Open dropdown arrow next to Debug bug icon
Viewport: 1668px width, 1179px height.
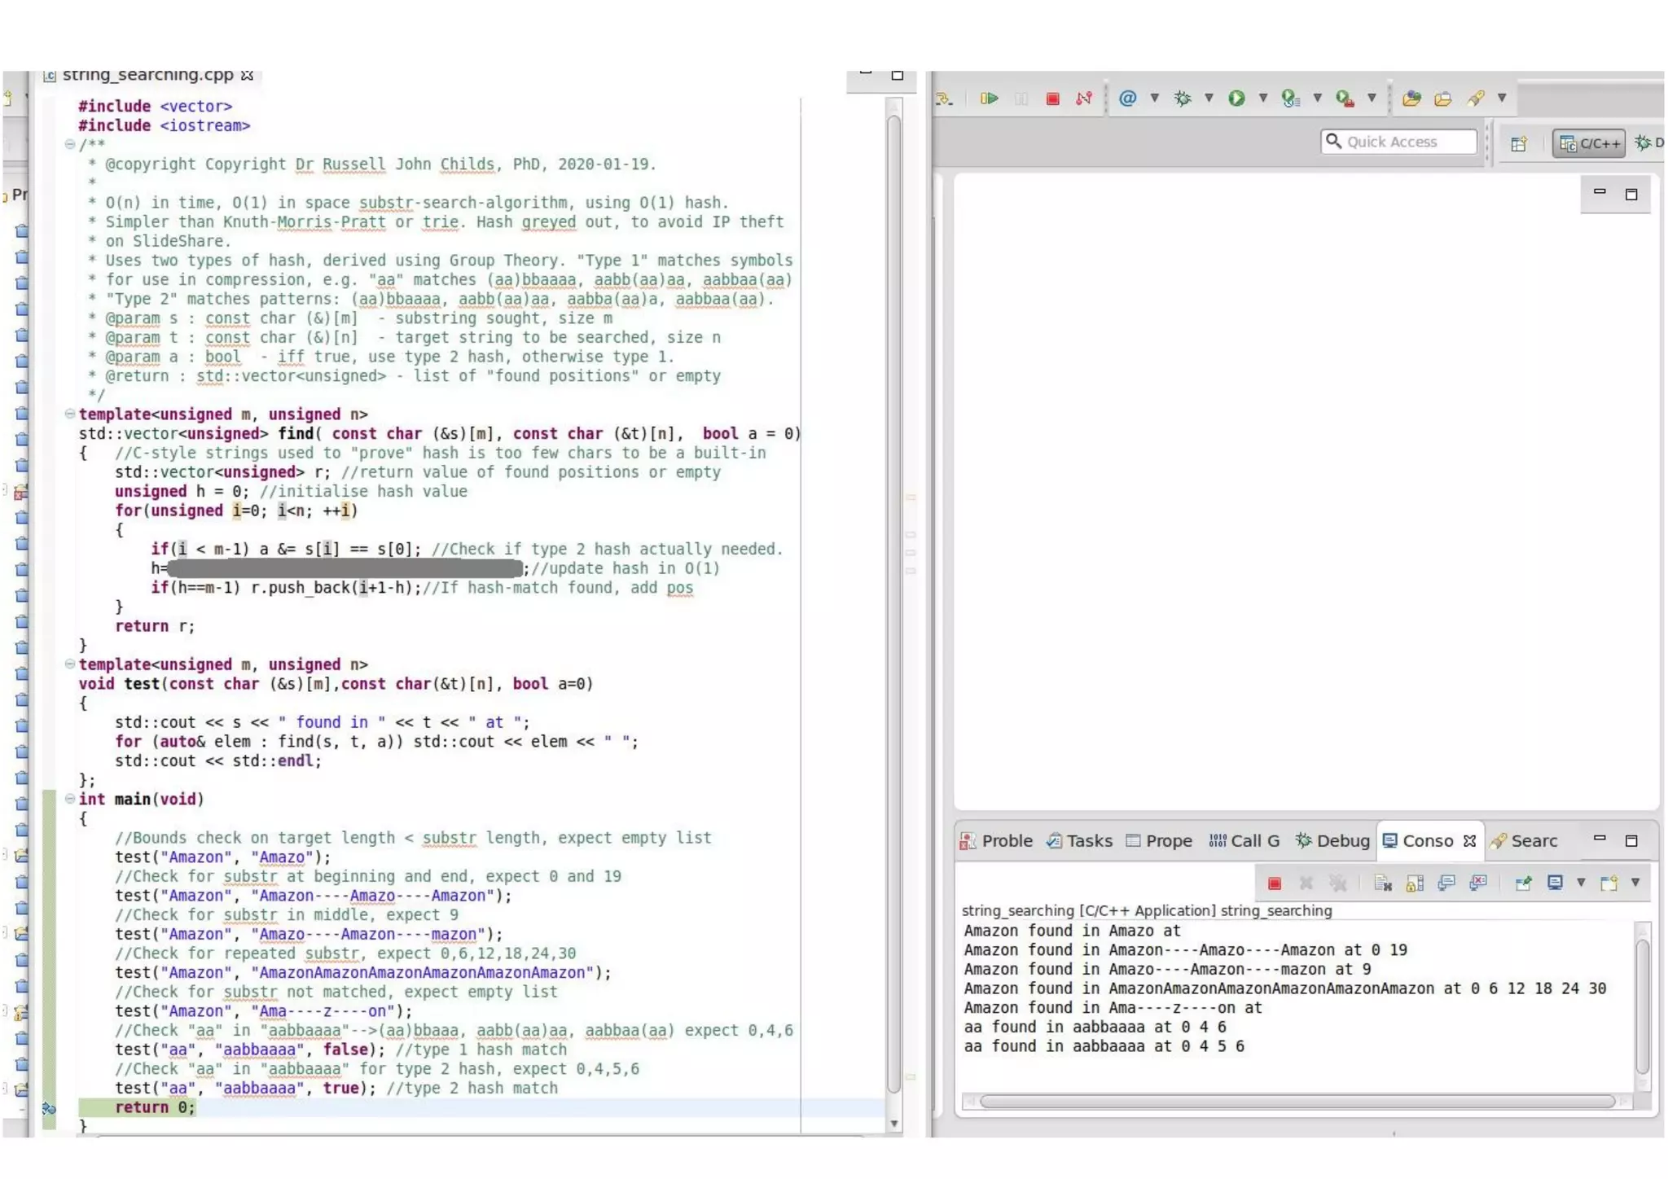tap(1209, 99)
